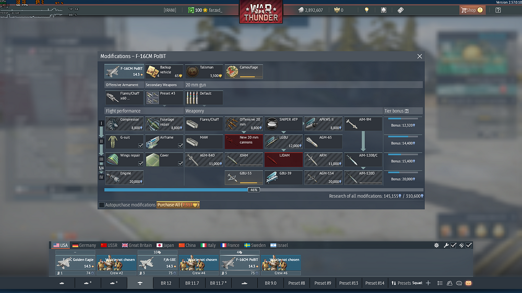Open the mail envelope icon
The image size is (522, 293).
click(x=468, y=283)
